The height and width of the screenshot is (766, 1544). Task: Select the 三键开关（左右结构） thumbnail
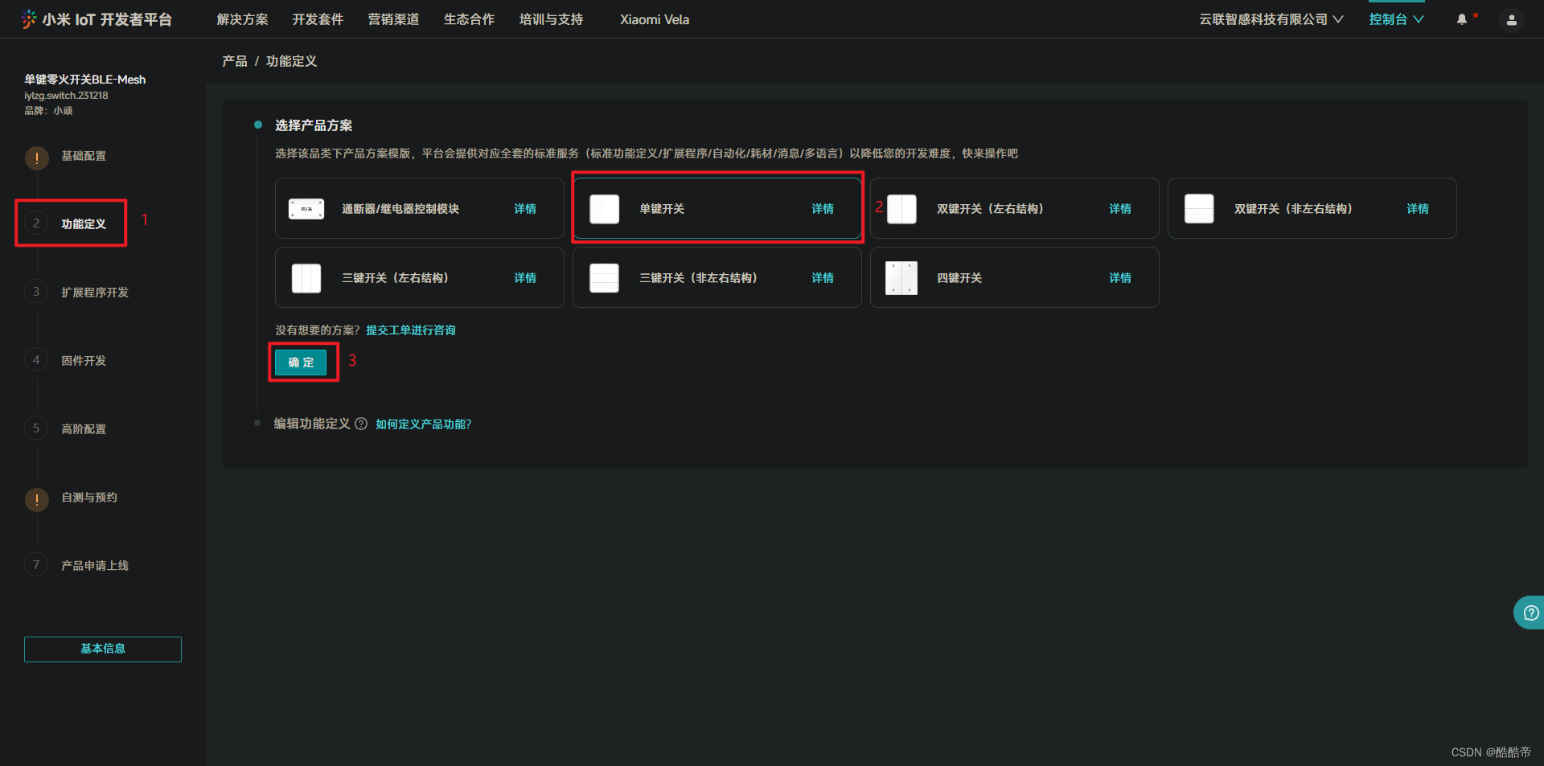pos(306,278)
